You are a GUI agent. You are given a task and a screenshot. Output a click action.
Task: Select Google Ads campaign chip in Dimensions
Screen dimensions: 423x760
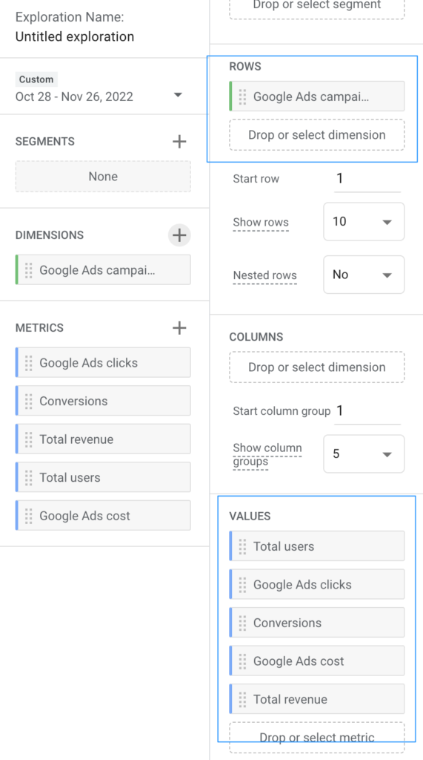(x=103, y=270)
